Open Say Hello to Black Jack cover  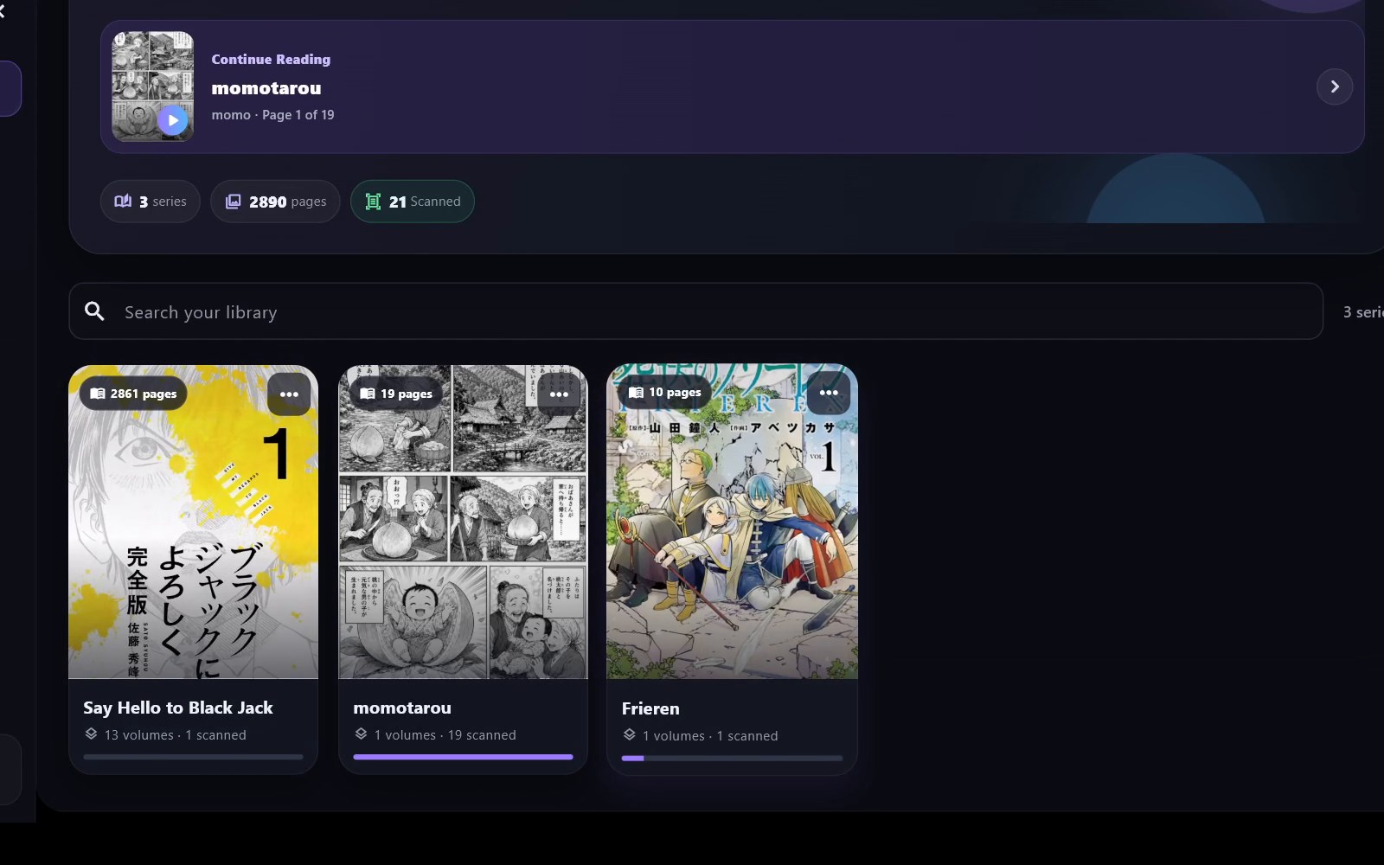(193, 522)
